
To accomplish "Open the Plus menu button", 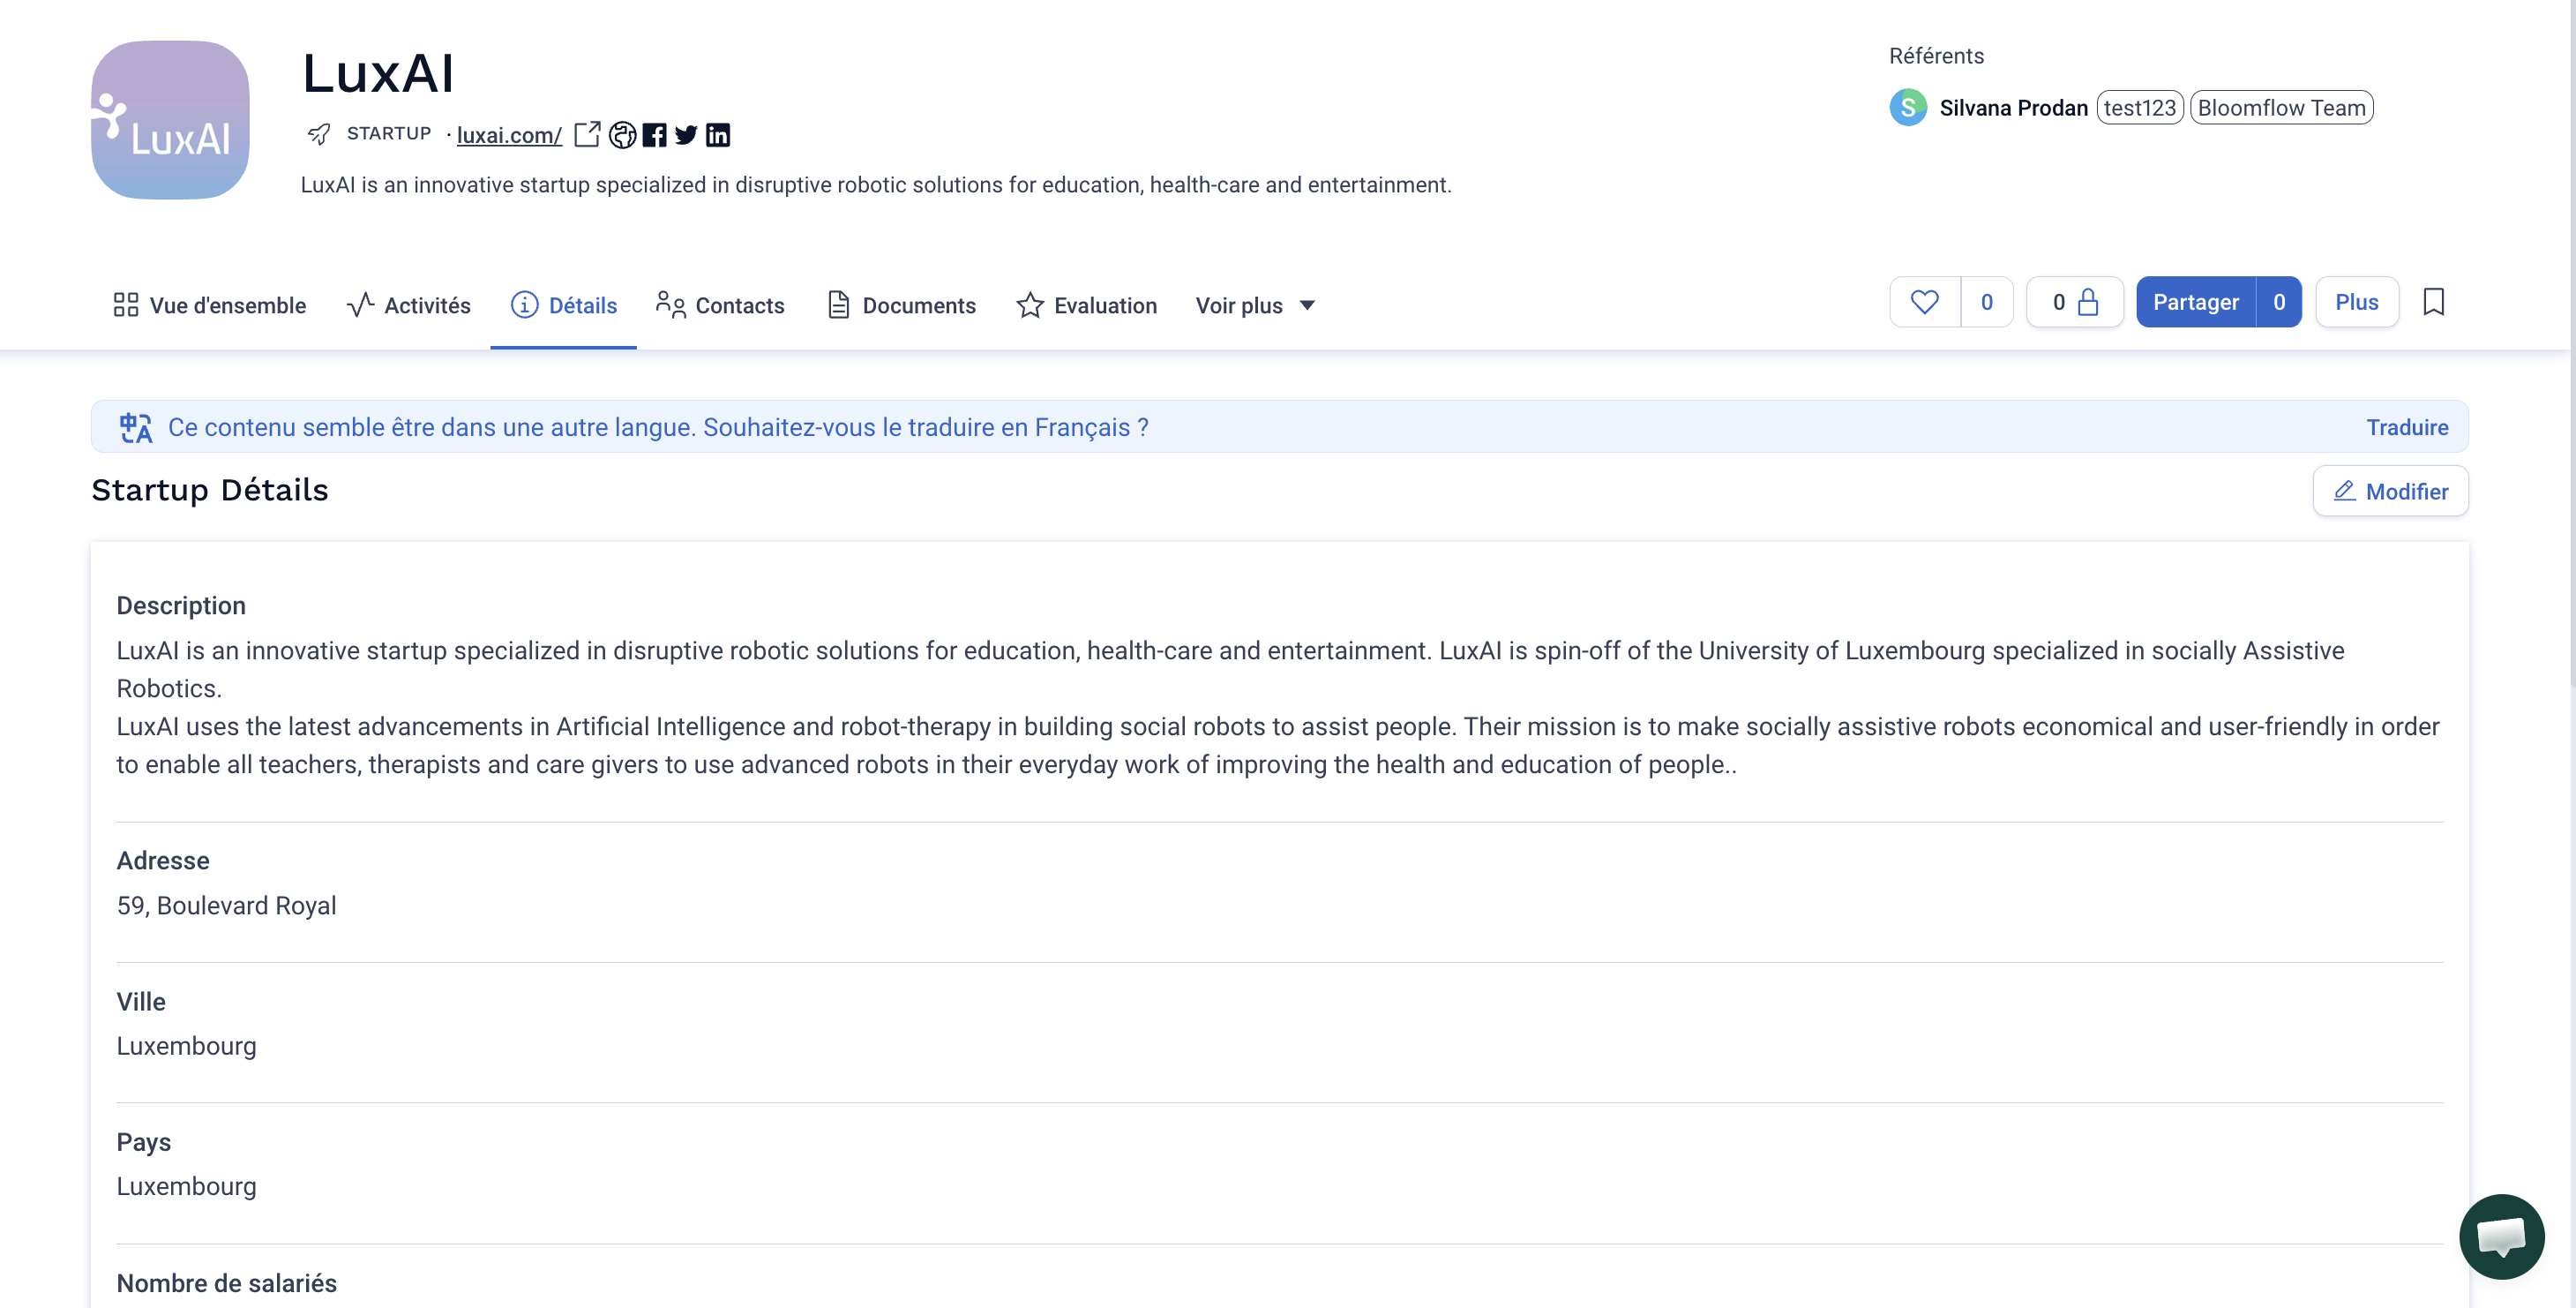I will point(2357,302).
